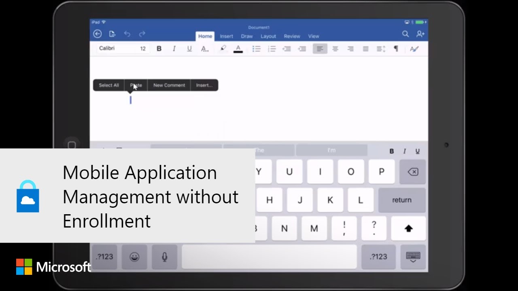
Task: Insert a bulleted list
Action: click(257, 49)
